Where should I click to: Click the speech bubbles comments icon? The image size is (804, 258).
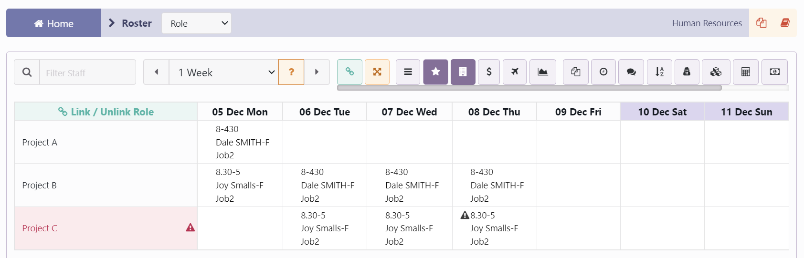[631, 72]
